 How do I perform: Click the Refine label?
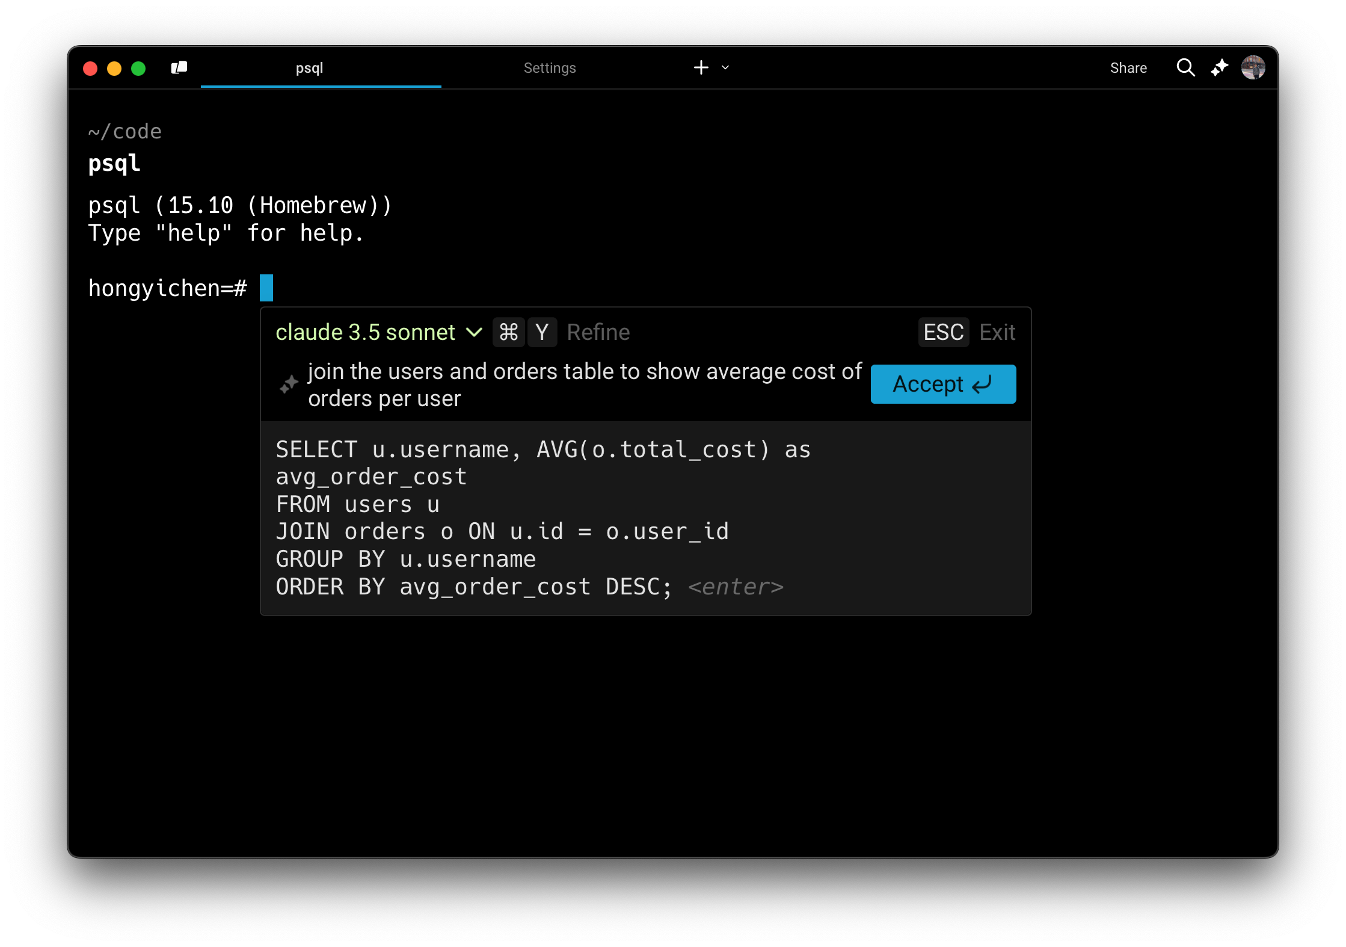click(x=598, y=332)
